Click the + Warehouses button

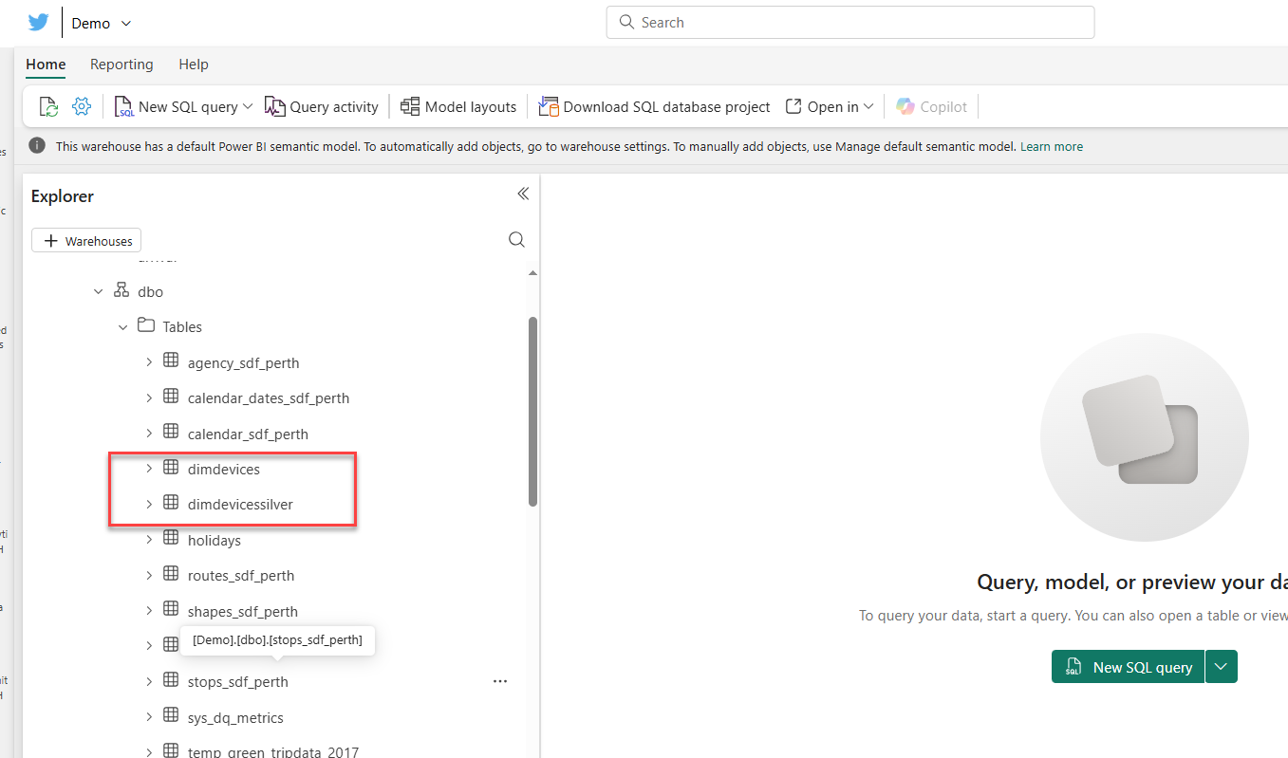click(x=86, y=241)
